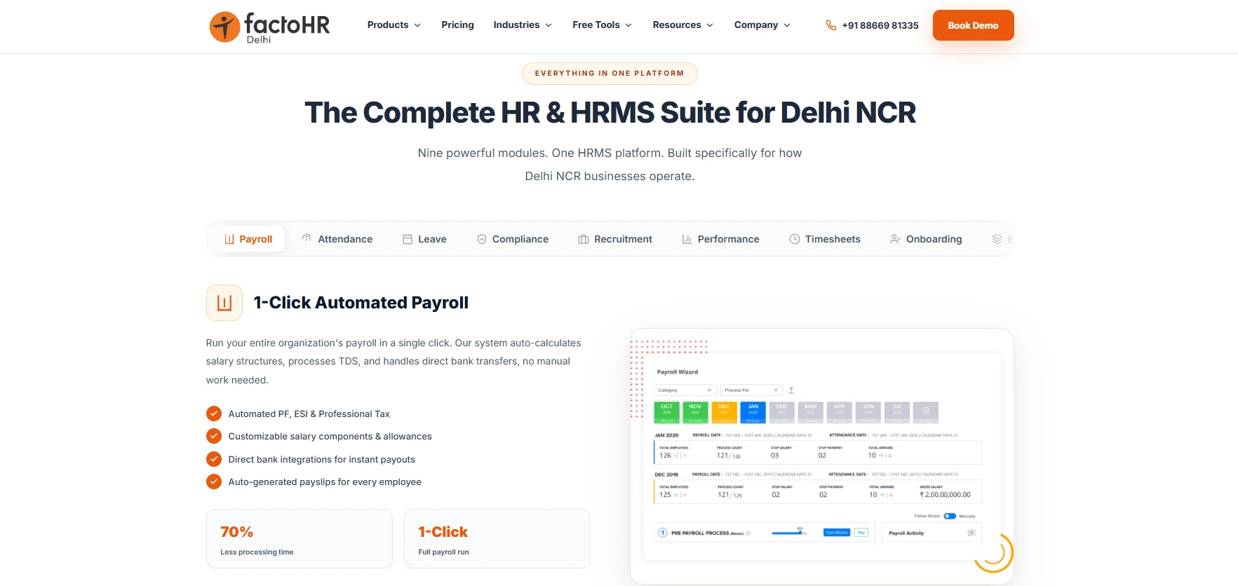Click the upload arrow icon in Payroll Wizard
This screenshot has height=586, width=1238.
point(791,390)
